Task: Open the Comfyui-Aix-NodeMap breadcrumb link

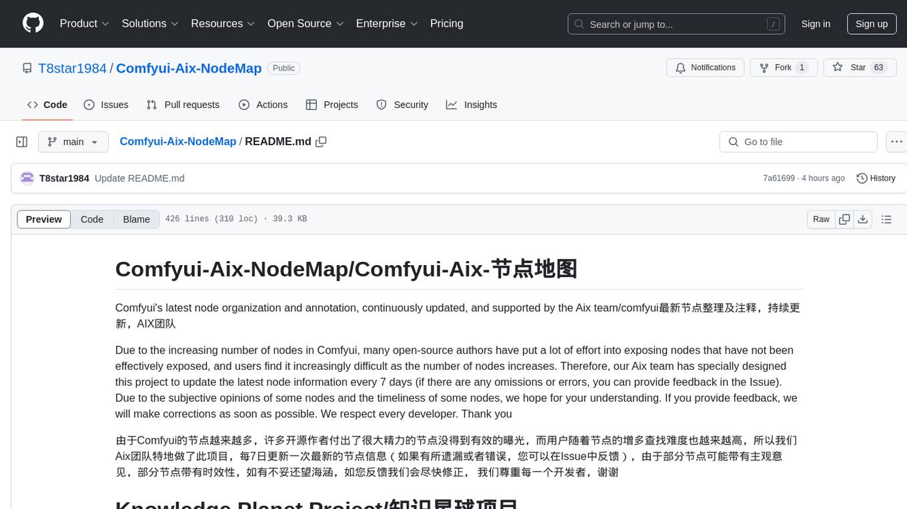Action: [178, 142]
